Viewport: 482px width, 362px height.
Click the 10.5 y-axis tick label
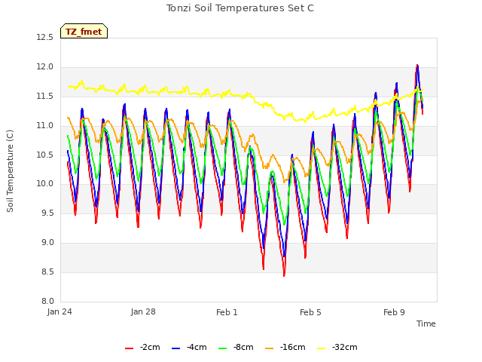tap(45, 155)
